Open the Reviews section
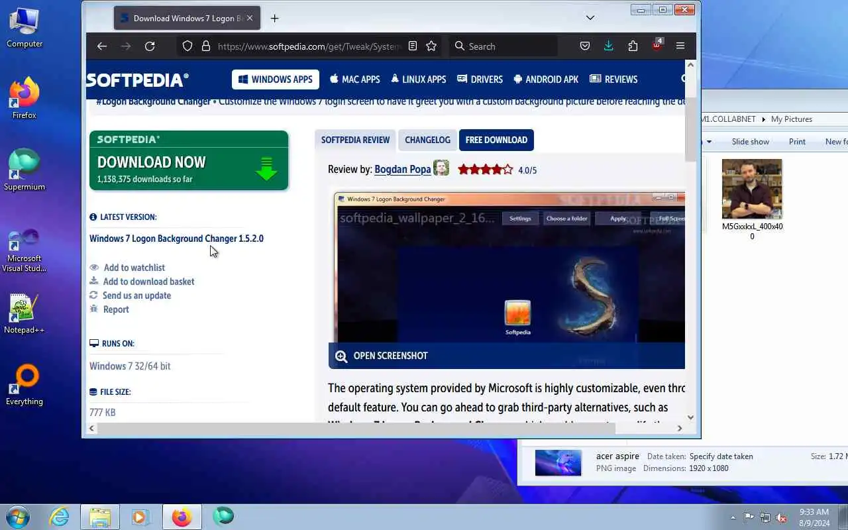 click(613, 79)
